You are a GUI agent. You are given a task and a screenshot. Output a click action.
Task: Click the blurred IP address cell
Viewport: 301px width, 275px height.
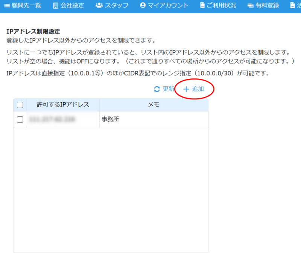(x=63, y=119)
